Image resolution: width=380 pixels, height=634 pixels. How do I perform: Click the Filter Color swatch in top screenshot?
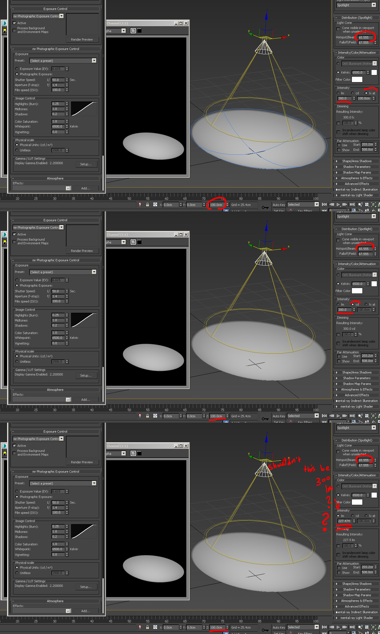357,80
